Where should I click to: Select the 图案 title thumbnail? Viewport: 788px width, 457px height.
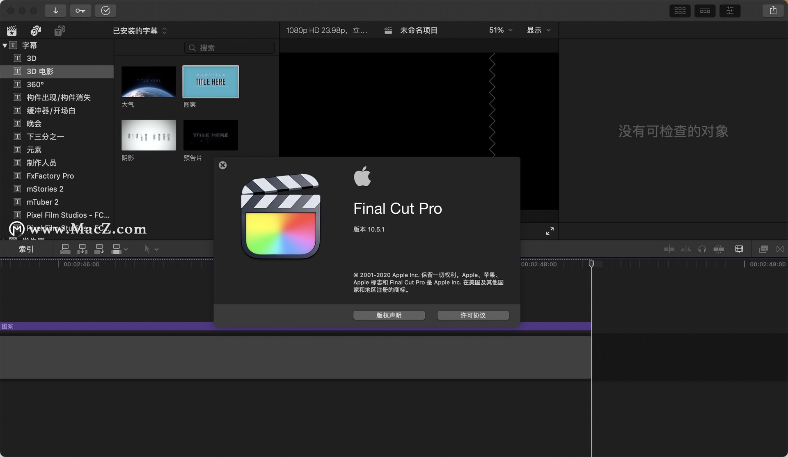211,82
